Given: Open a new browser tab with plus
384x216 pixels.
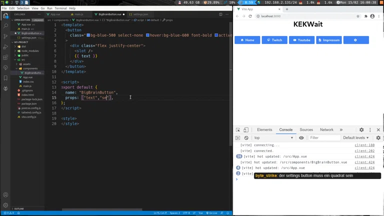Looking at the screenshot, I should [287, 9].
